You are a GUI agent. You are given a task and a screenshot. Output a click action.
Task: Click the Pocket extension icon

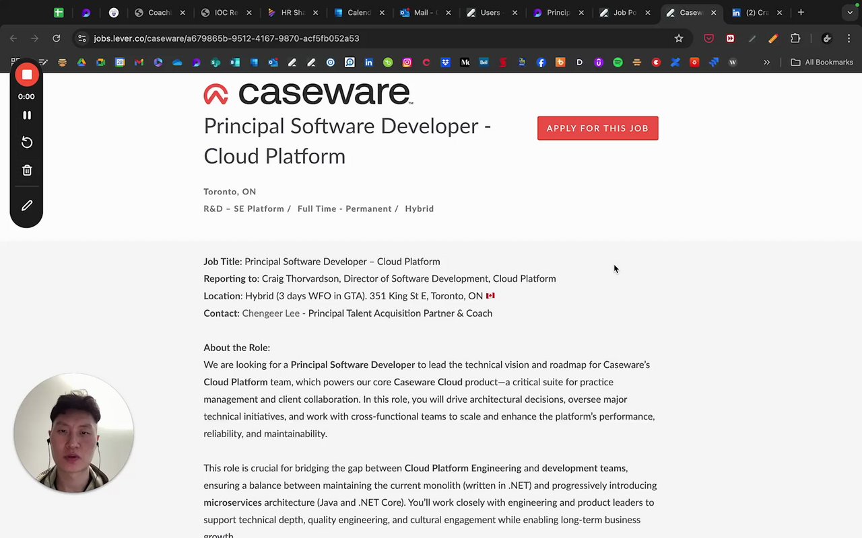point(708,38)
